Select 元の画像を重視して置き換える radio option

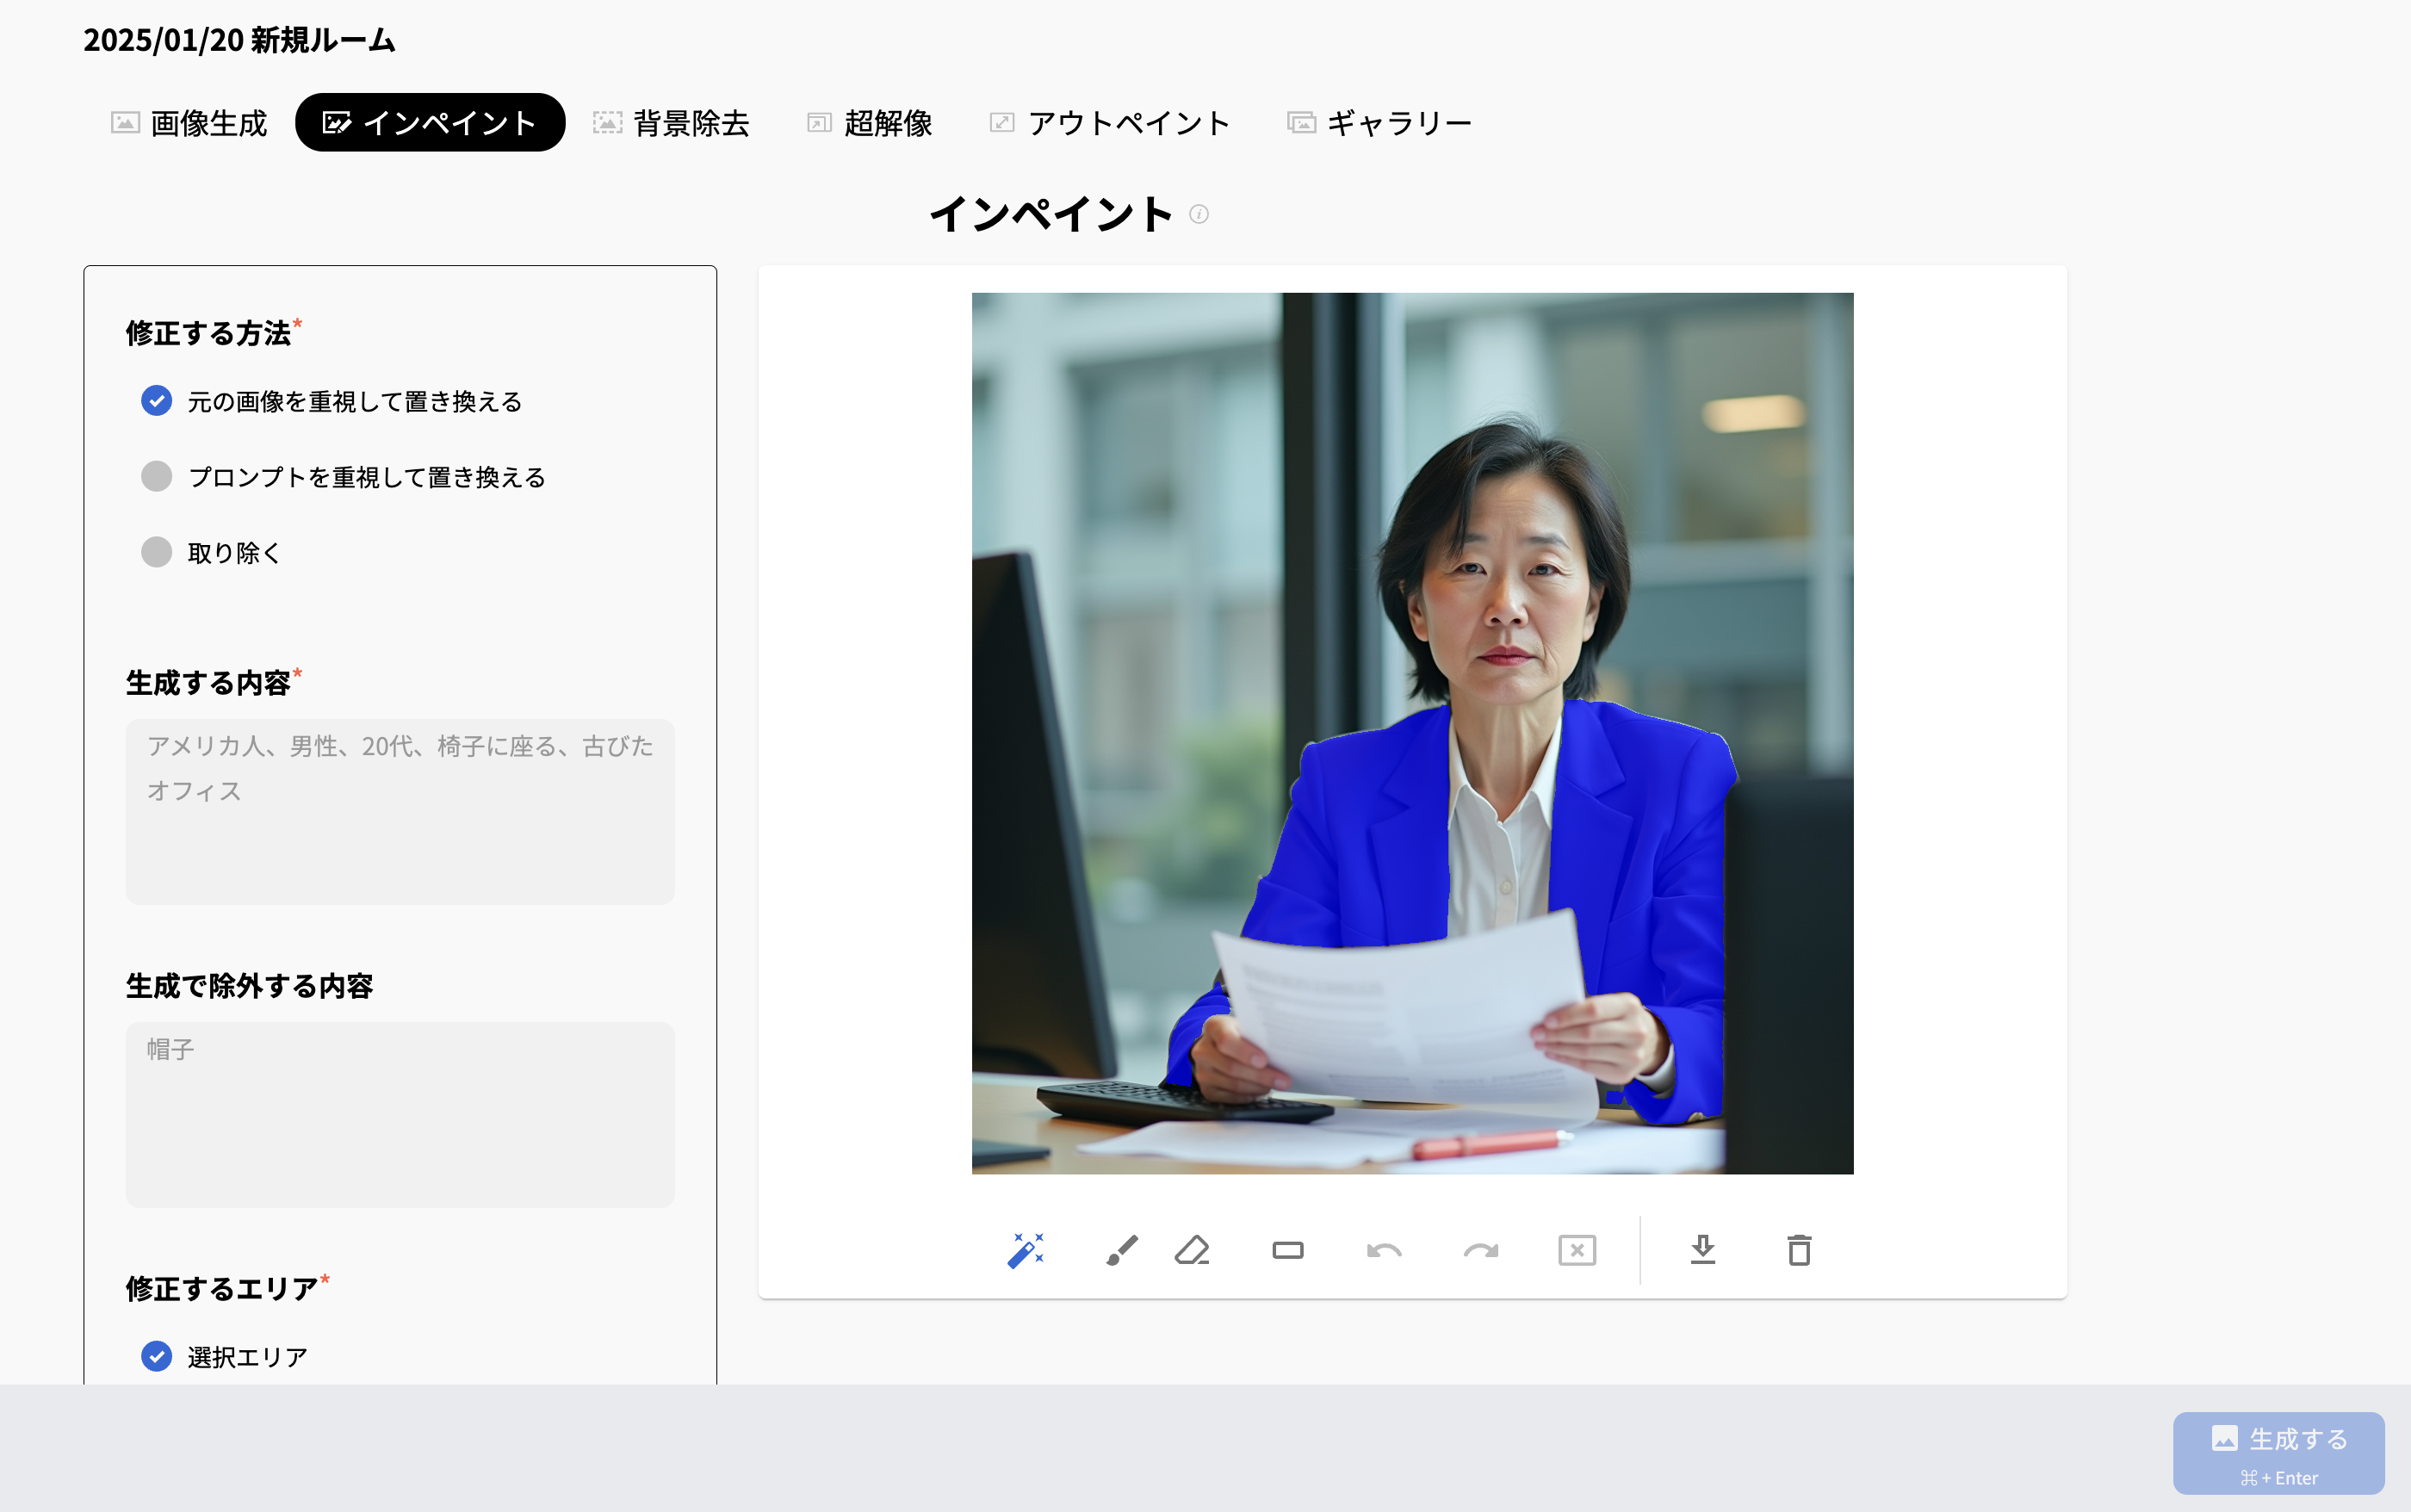[156, 401]
